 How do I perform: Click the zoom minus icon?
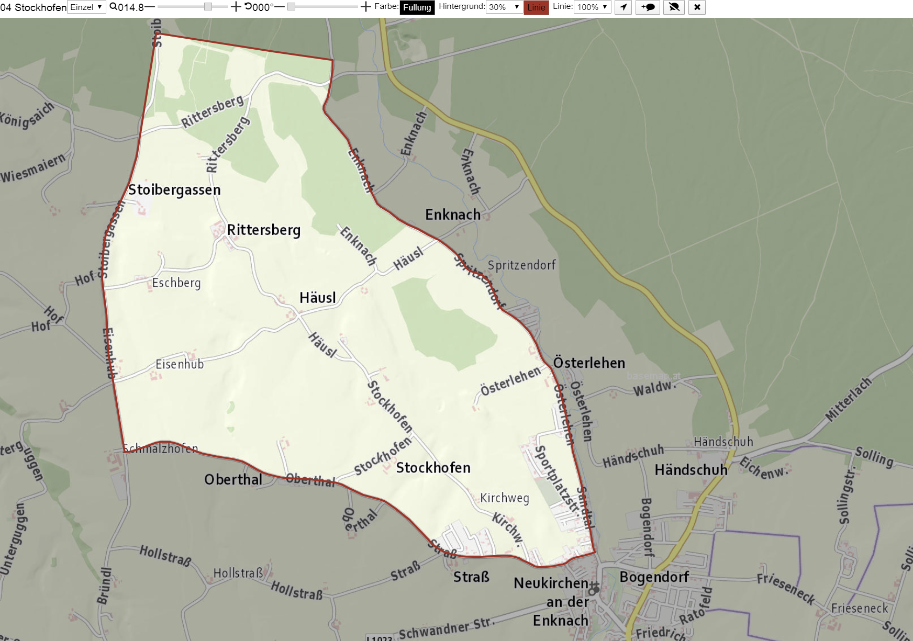(x=150, y=7)
